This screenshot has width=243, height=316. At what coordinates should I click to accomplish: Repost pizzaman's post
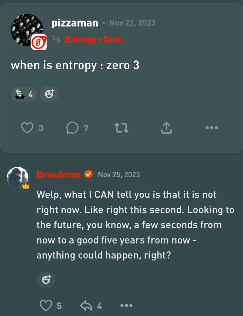pos(122,128)
